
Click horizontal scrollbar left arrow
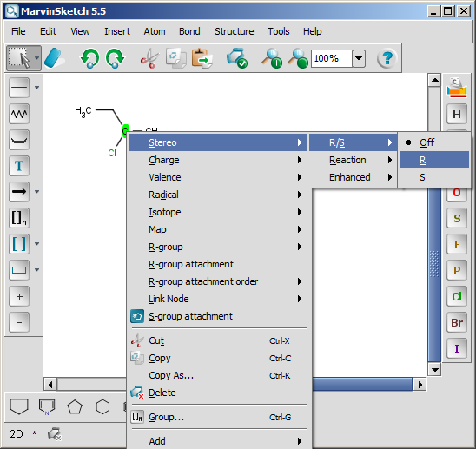pos(50,385)
